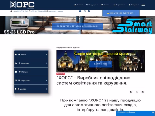Select Портфоліо in the sidebar menu
Screen dimensions: 155x116
(x=25, y=80)
